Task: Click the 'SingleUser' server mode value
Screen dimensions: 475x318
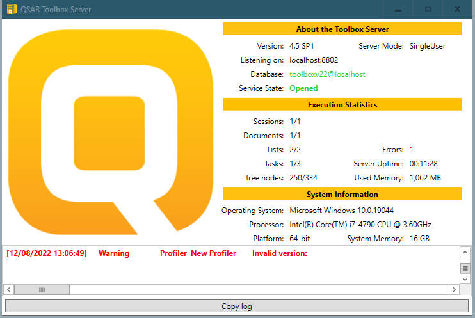Action: point(428,46)
